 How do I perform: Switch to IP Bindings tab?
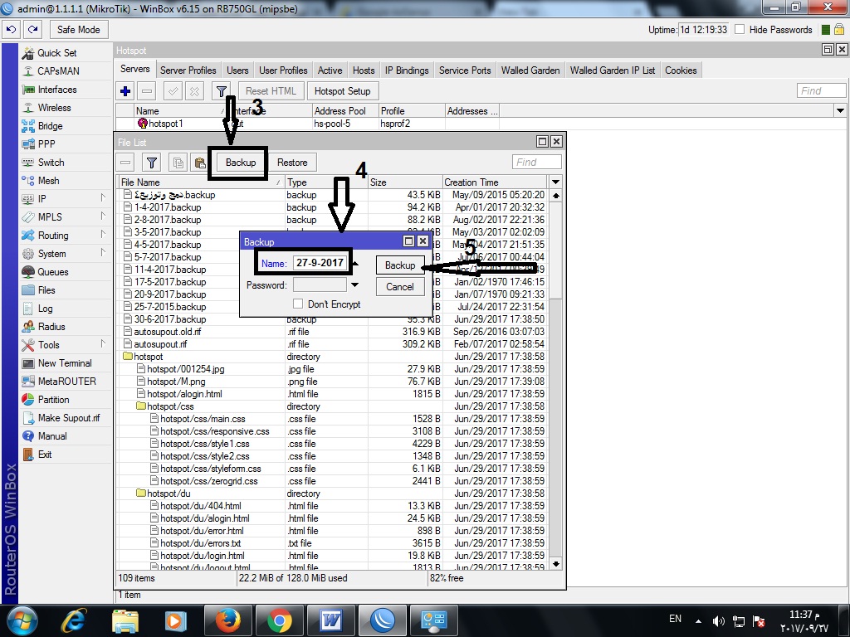407,71
